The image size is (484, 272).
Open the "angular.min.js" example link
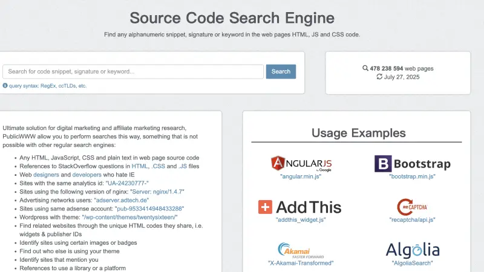point(301,176)
